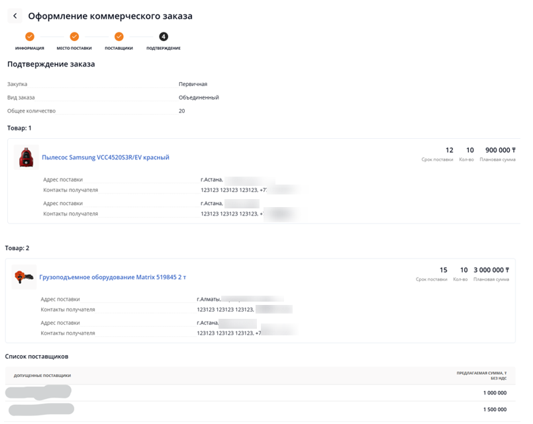Select the Место поставки step label
The width and height of the screenshot is (533, 424).
point(74,48)
